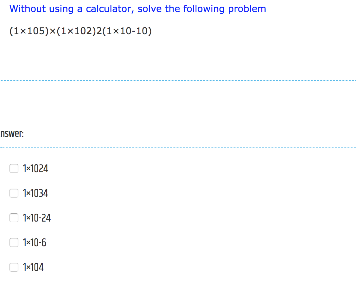356x295 pixels.
Task: Click the 1×1034 option text
Action: click(x=35, y=193)
